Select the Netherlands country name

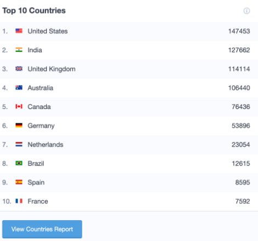[46, 145]
